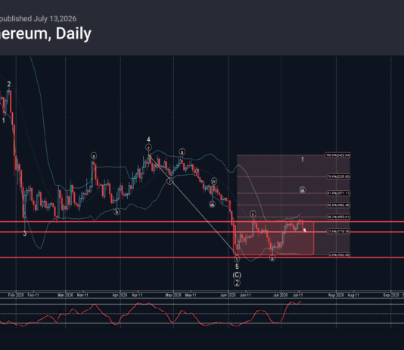Click the lowest red horizontal support line

[x=202, y=258]
